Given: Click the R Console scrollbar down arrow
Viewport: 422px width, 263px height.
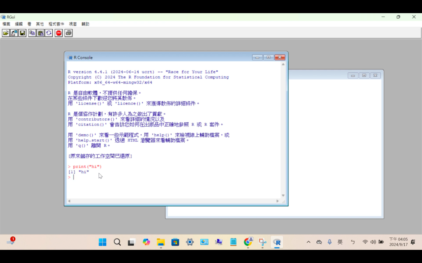Looking at the screenshot, I should tap(283, 195).
